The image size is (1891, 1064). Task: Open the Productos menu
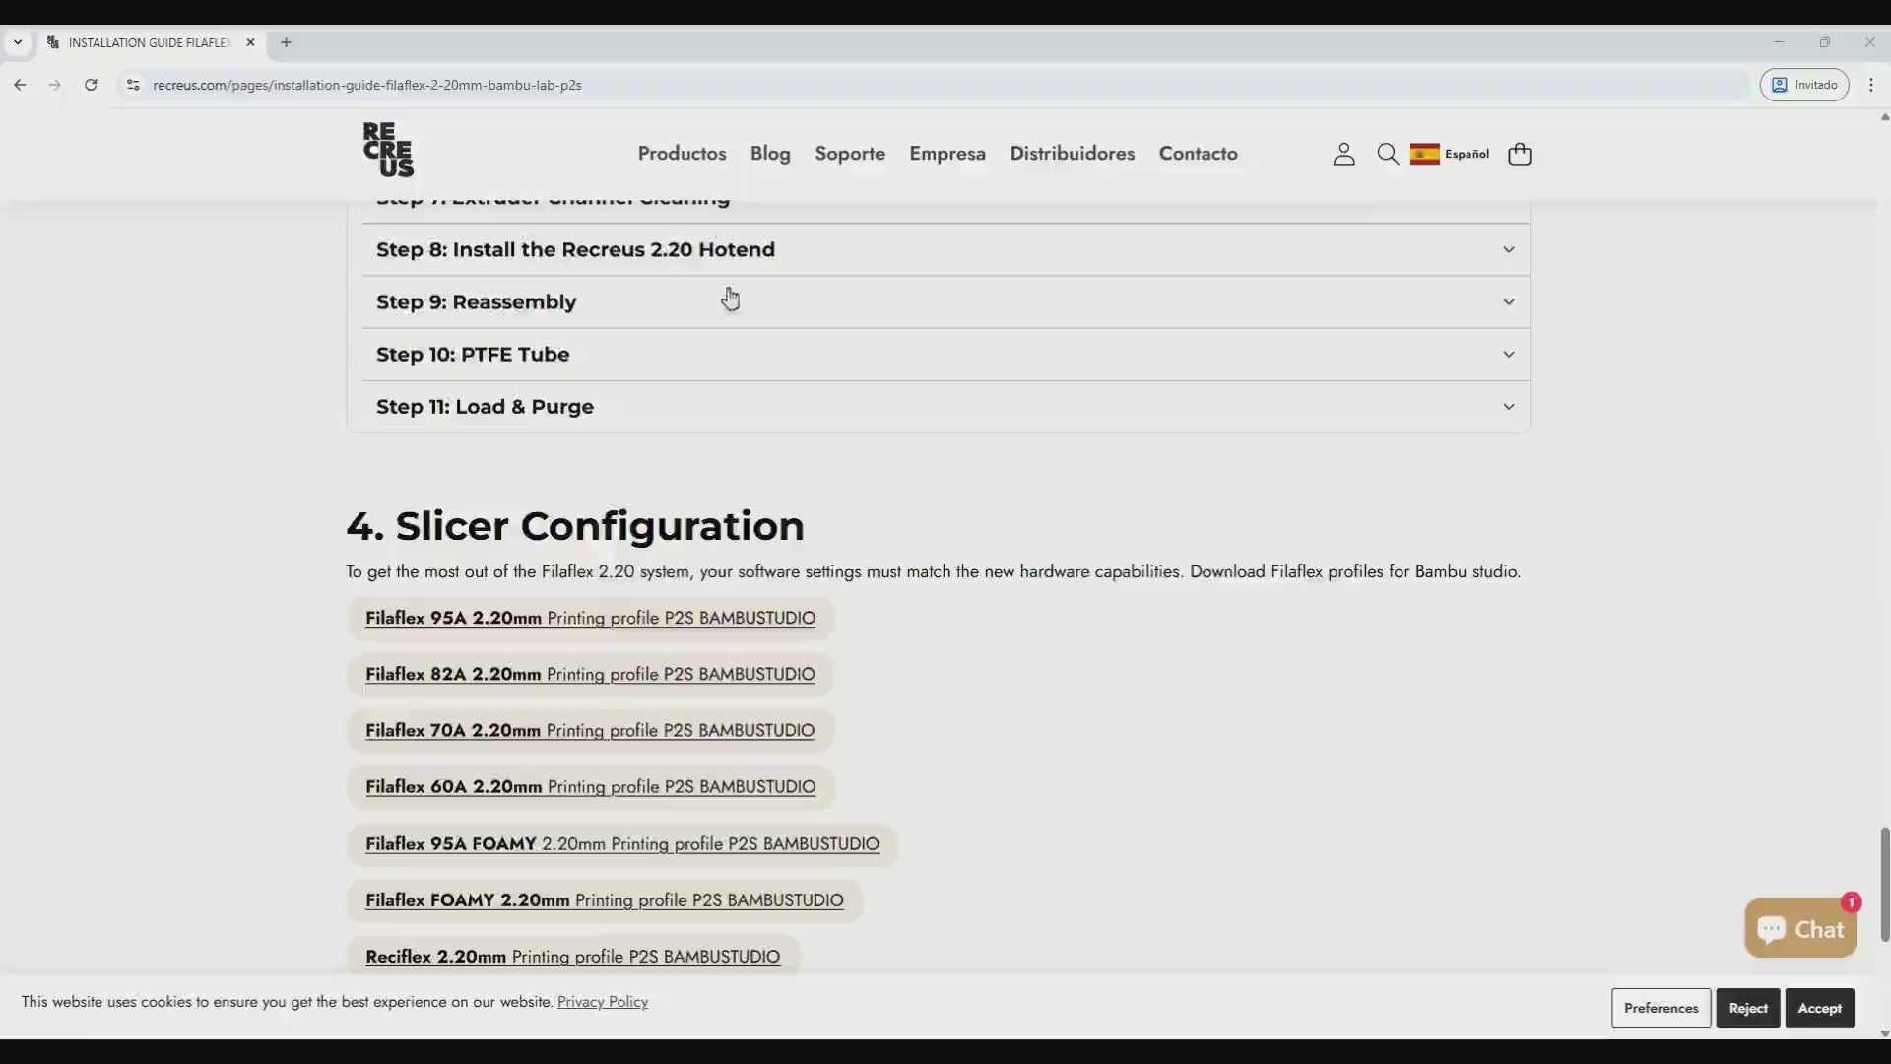pos(682,154)
